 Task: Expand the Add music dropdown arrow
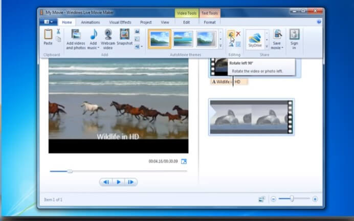point(98,48)
